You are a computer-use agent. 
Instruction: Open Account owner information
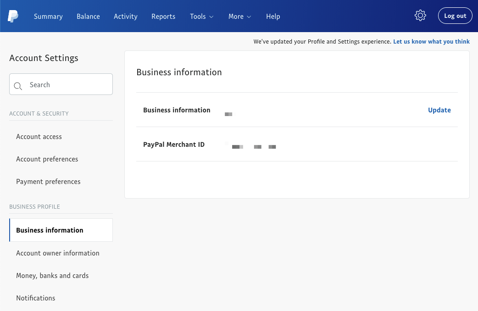[x=58, y=253]
